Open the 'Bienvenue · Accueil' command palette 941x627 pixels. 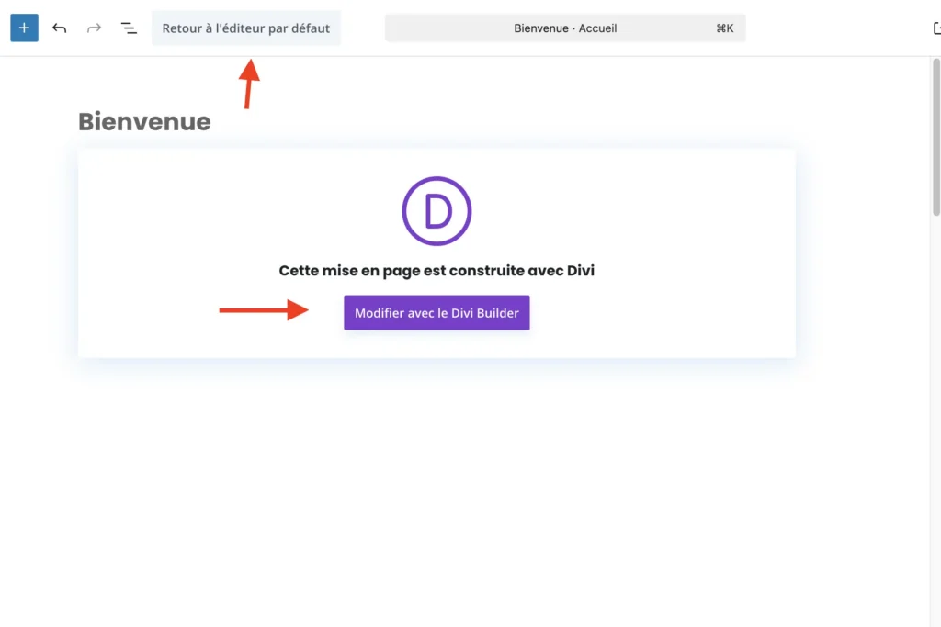click(x=565, y=28)
